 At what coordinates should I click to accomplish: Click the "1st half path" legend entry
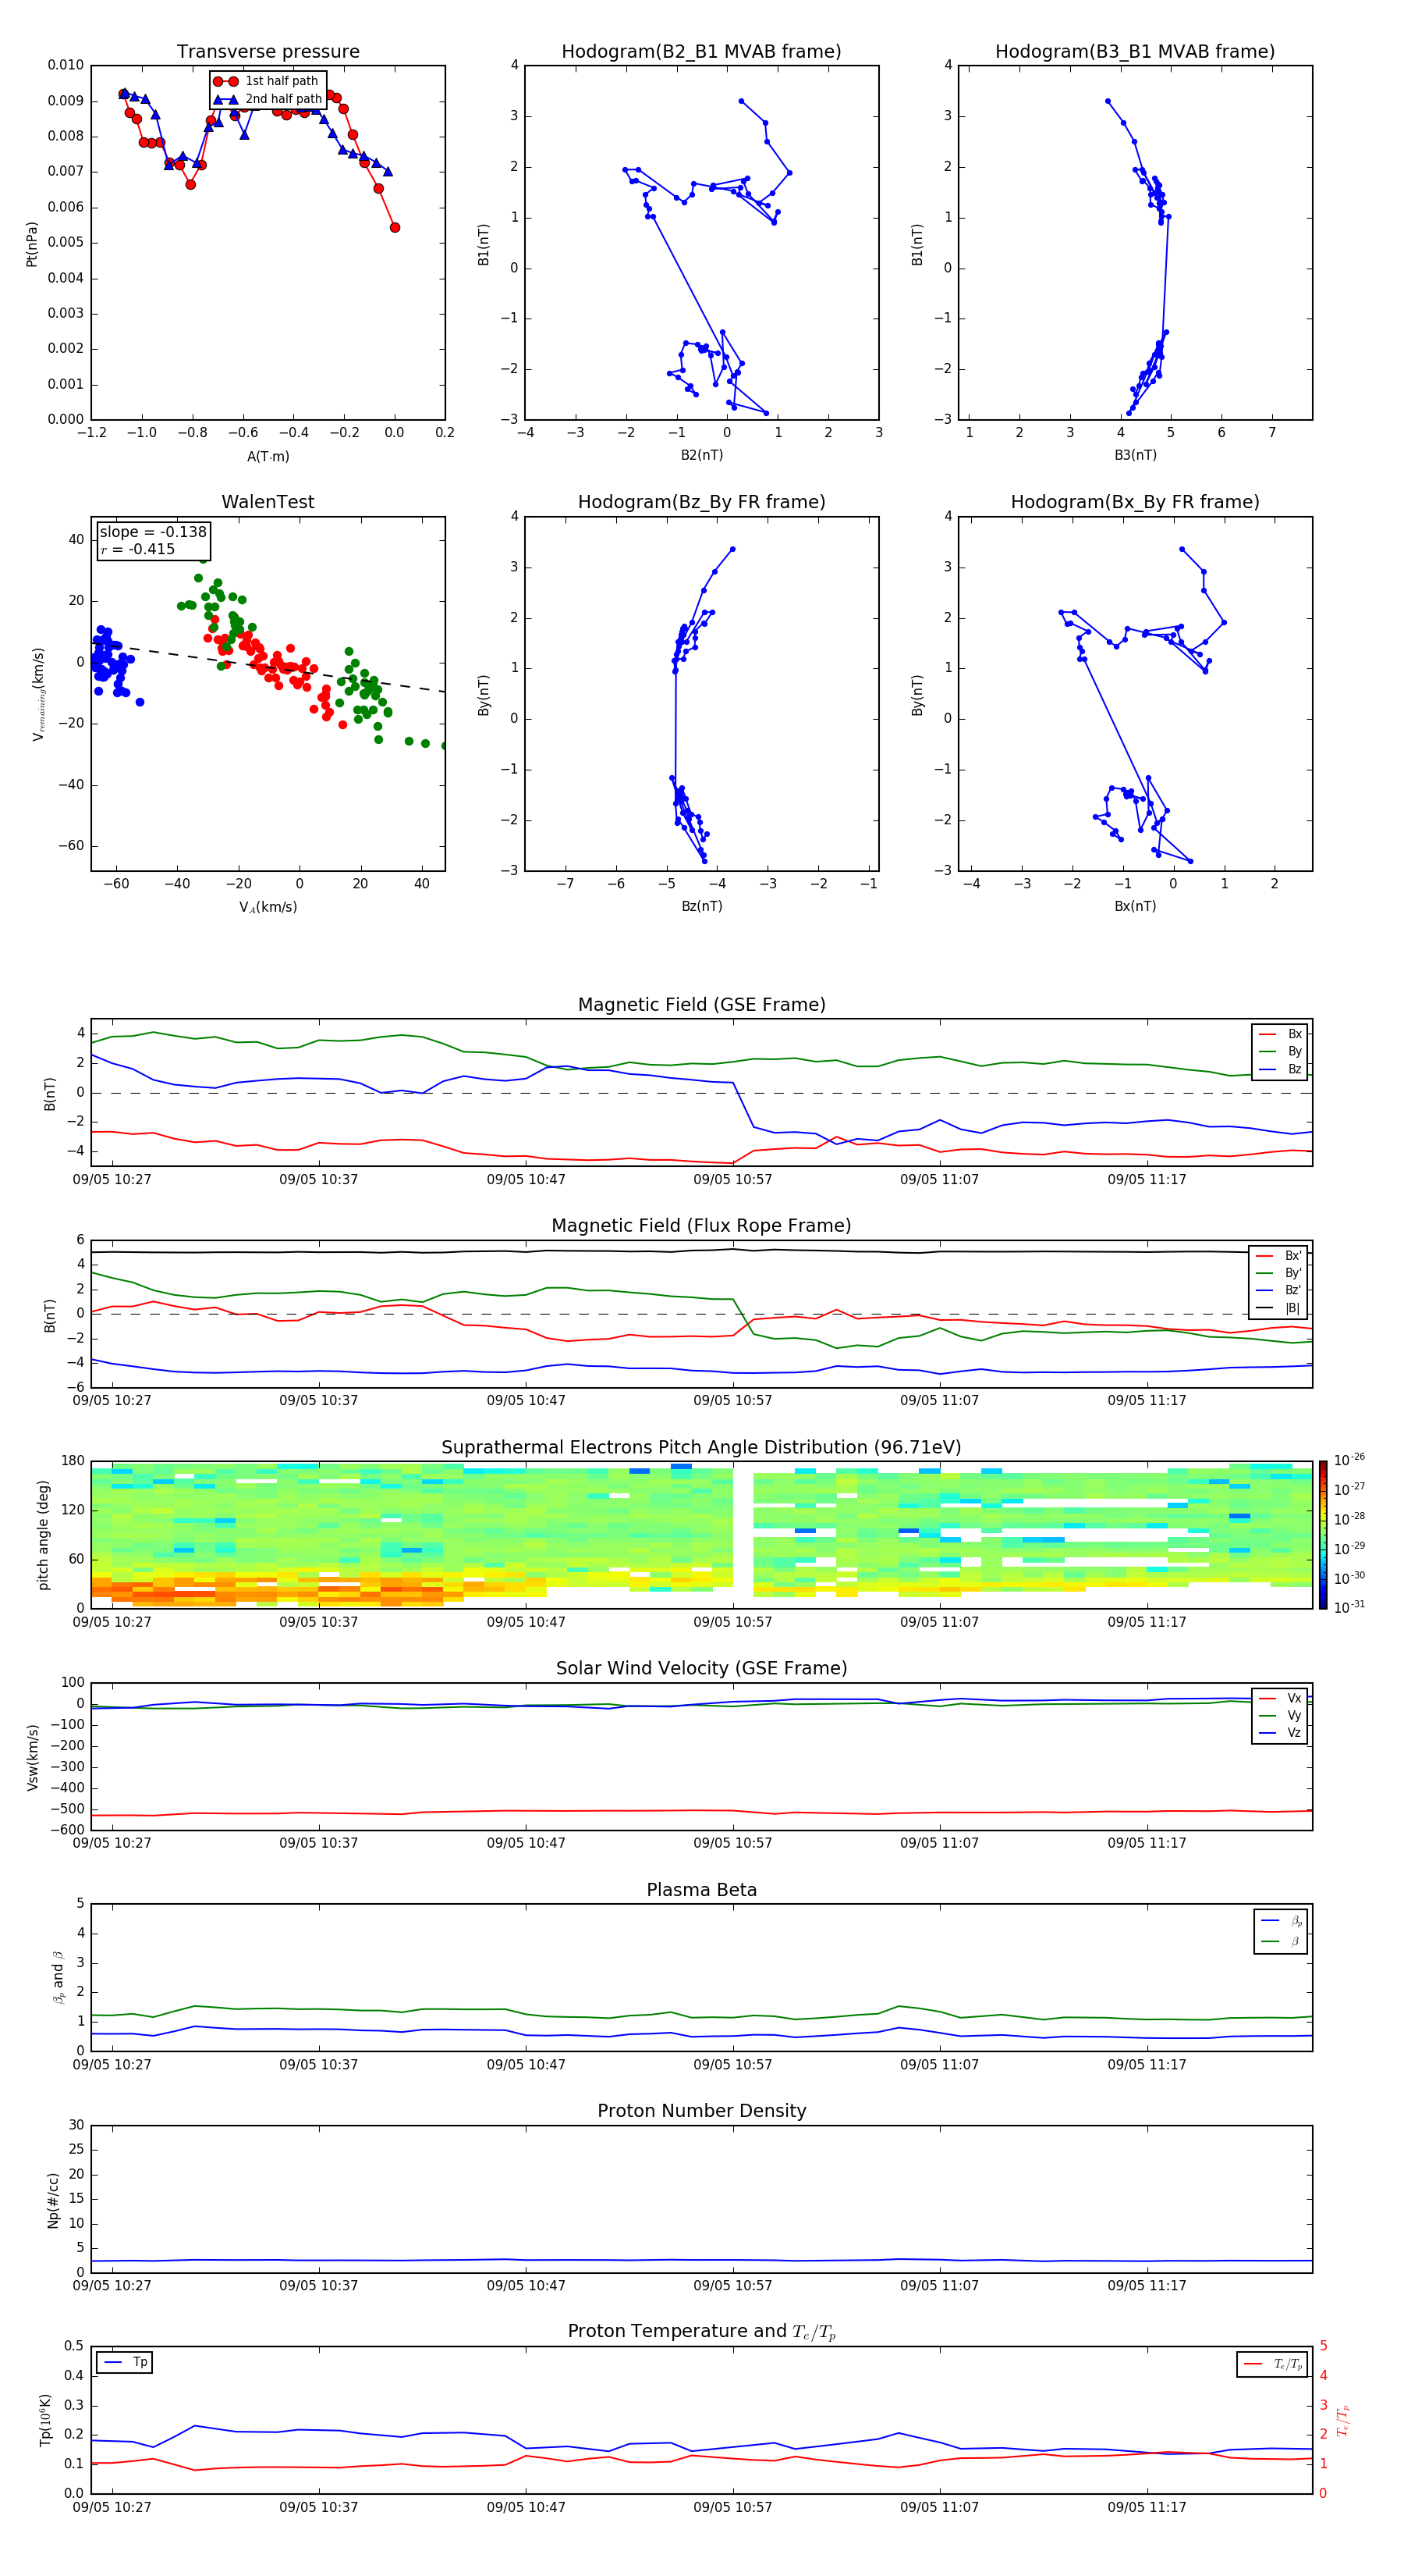click(267, 81)
